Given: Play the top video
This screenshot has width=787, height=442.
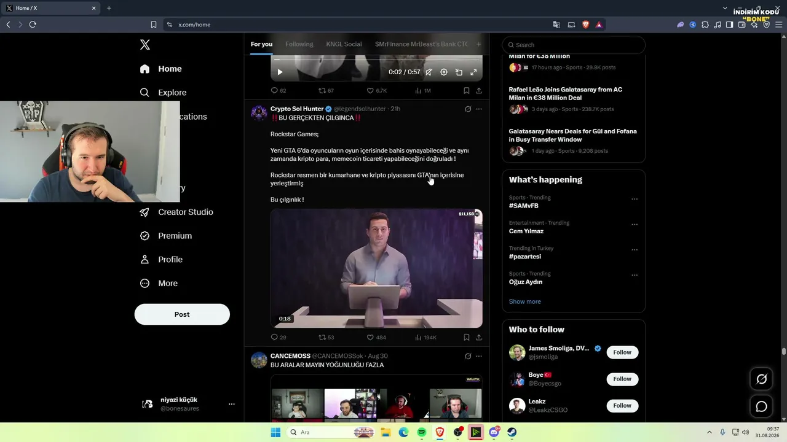Looking at the screenshot, I should (x=280, y=72).
